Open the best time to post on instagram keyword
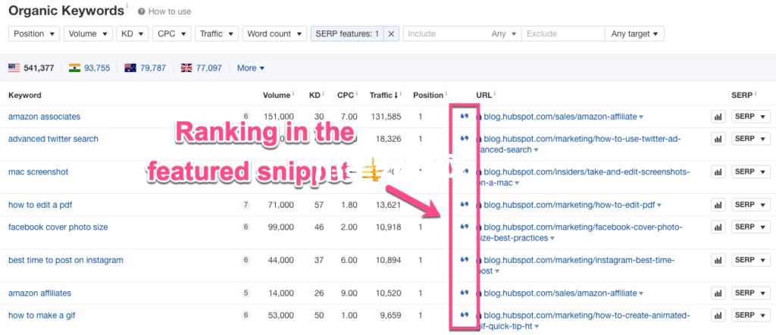The image size is (776, 335). pos(66,260)
